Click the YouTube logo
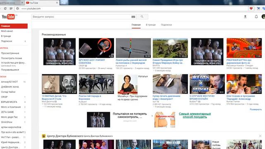The height and width of the screenshot is (149, 265). click(x=8, y=17)
